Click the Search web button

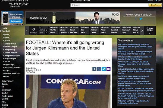pyautogui.click(x=155, y=5)
